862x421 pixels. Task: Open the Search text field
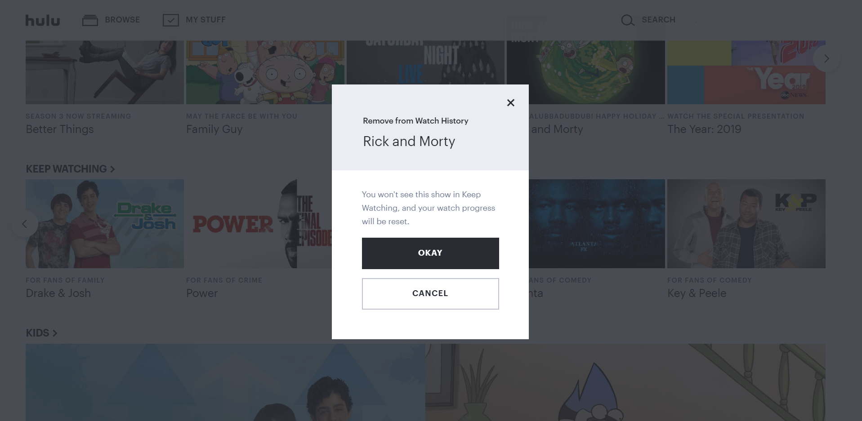[x=658, y=20]
